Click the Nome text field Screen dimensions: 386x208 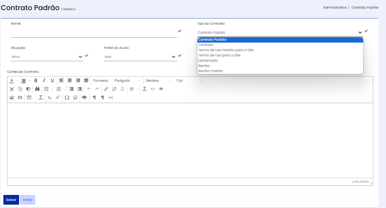tap(94, 32)
